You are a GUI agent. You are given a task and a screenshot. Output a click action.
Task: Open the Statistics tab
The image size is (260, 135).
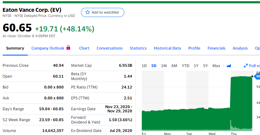coord(138,48)
